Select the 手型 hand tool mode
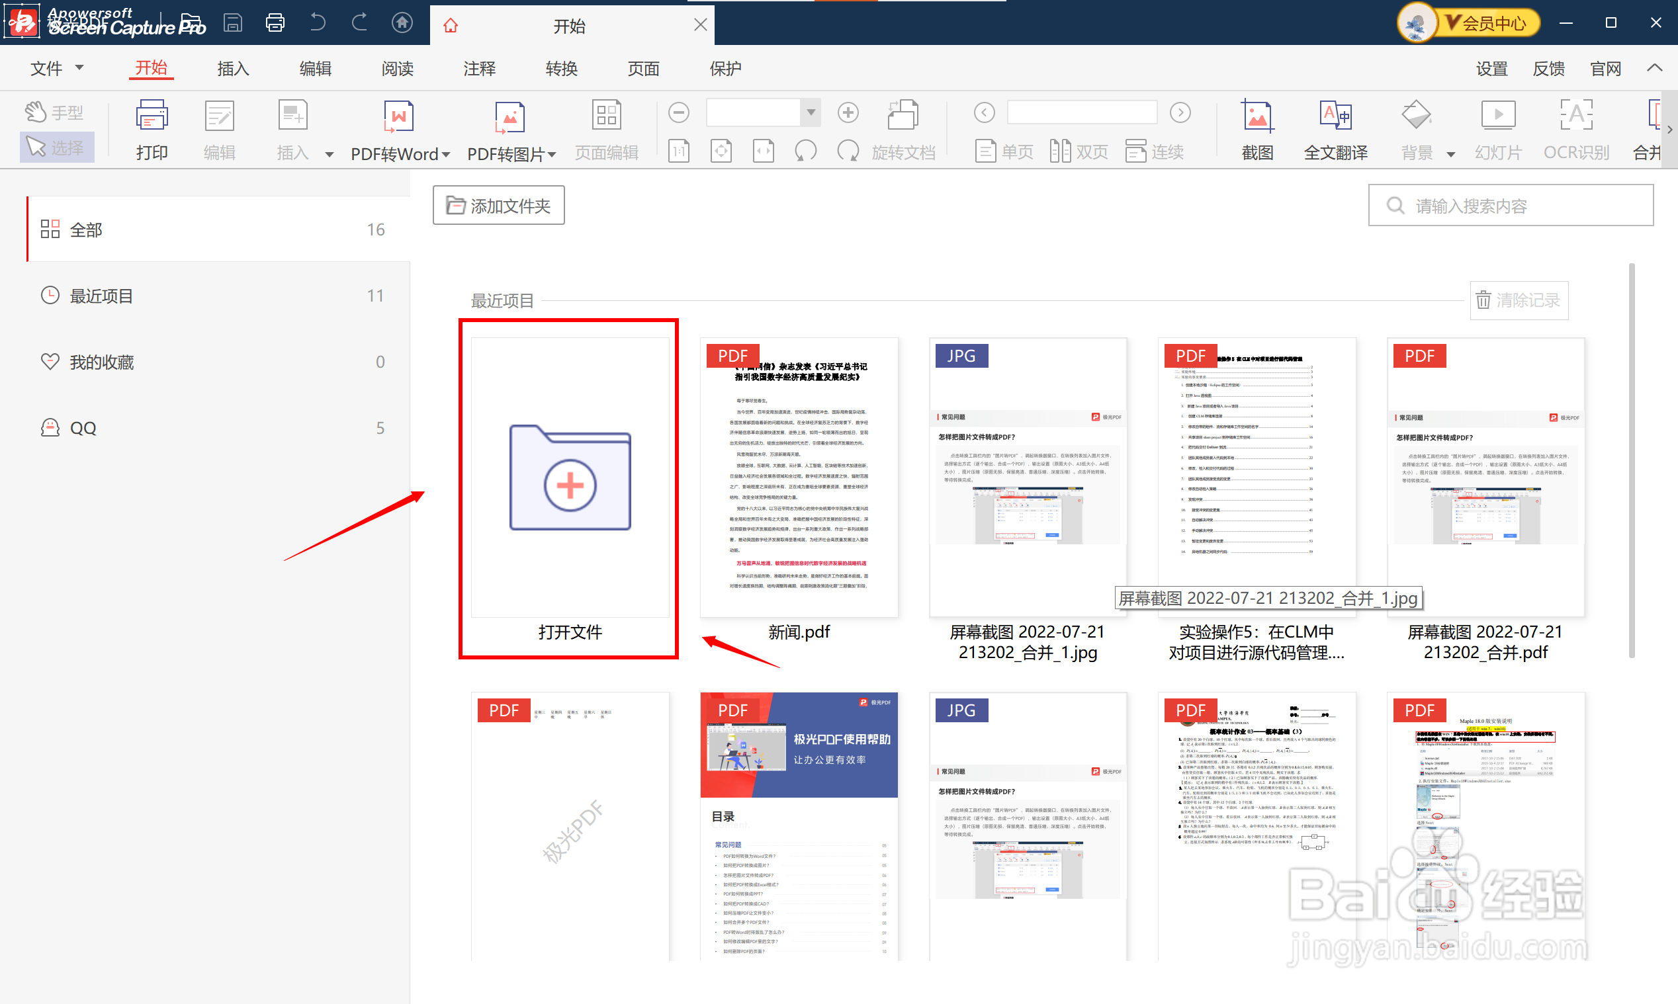Viewport: 1678px width, 1004px height. (56, 112)
